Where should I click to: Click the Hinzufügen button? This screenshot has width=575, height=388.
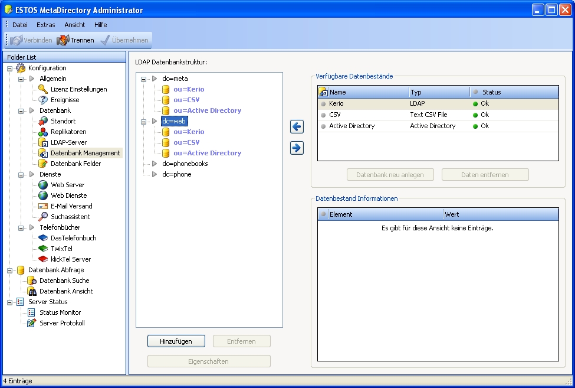pos(176,341)
